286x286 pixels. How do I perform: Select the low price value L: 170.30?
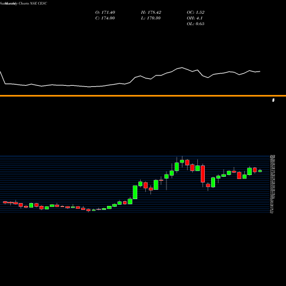click(x=150, y=18)
